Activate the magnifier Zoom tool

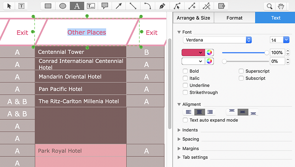(x=270, y=7)
